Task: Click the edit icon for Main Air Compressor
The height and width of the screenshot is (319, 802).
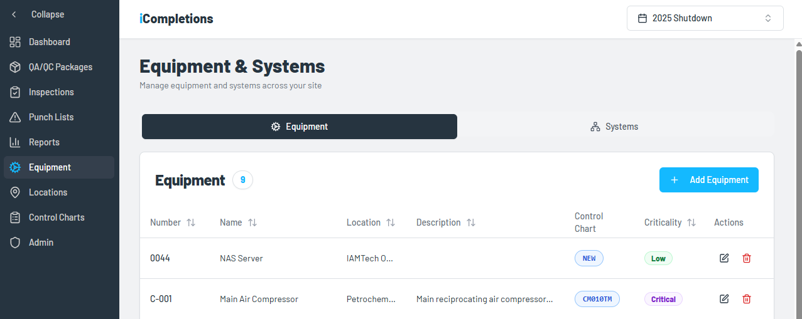Action: [x=724, y=299]
